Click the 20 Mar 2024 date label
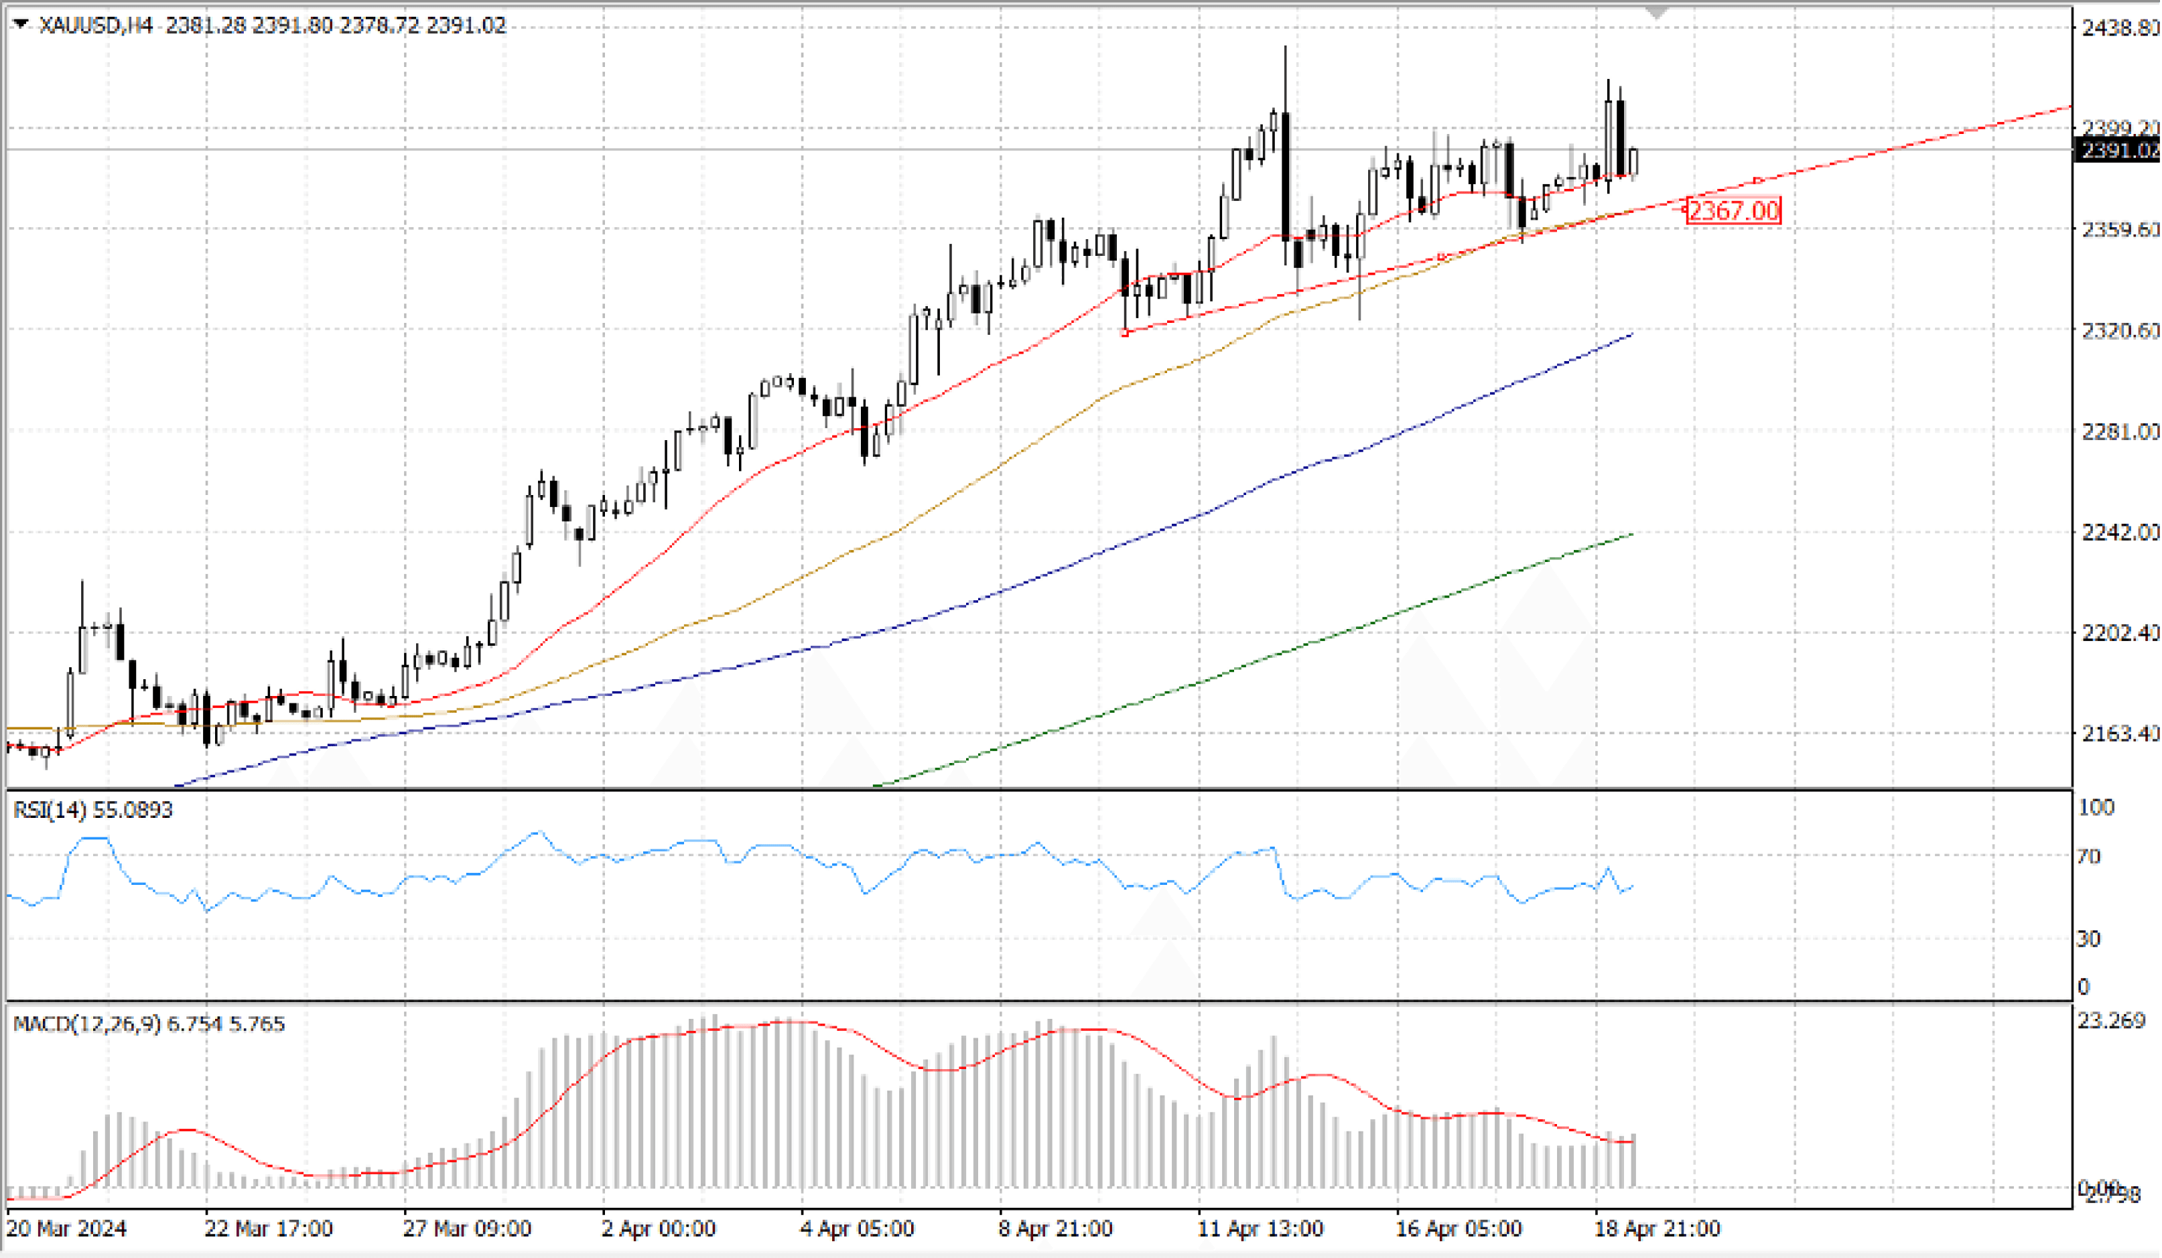This screenshot has height=1258, width=2162. click(x=66, y=1229)
